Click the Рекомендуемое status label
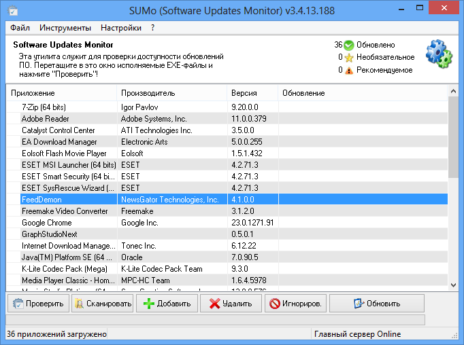 (384, 70)
